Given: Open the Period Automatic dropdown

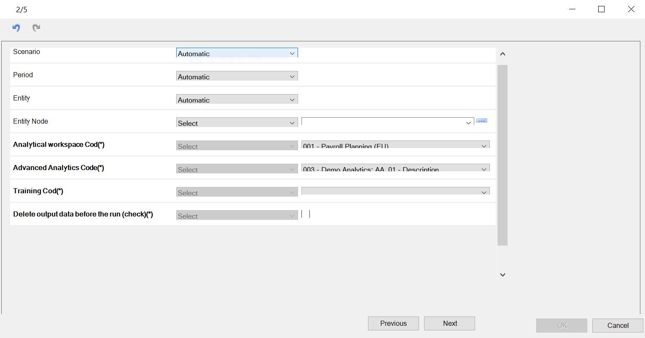Looking at the screenshot, I should coord(237,76).
